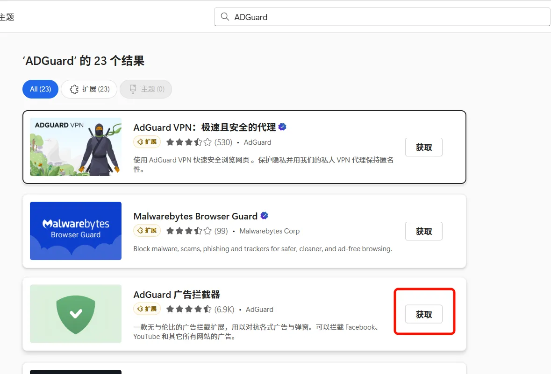Click the brush icon in 主题 tab
This screenshot has width=551, height=374.
coord(133,89)
